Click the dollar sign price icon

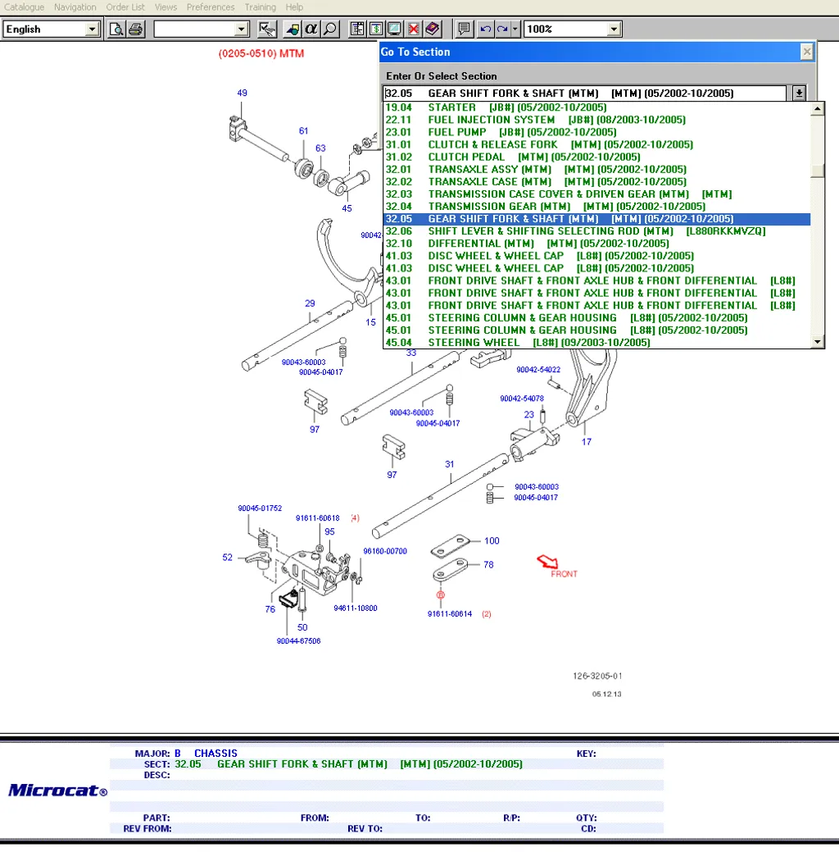[376, 29]
